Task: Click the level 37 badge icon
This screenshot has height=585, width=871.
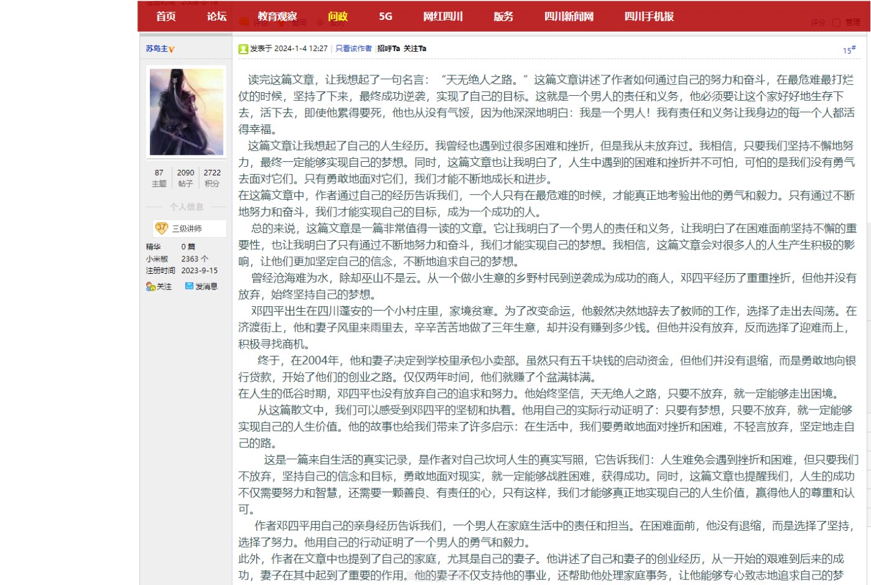Action: click(x=162, y=228)
